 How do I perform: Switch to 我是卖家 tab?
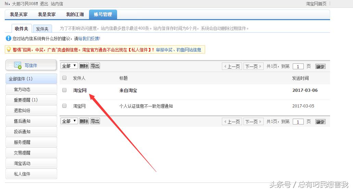pos(47,14)
